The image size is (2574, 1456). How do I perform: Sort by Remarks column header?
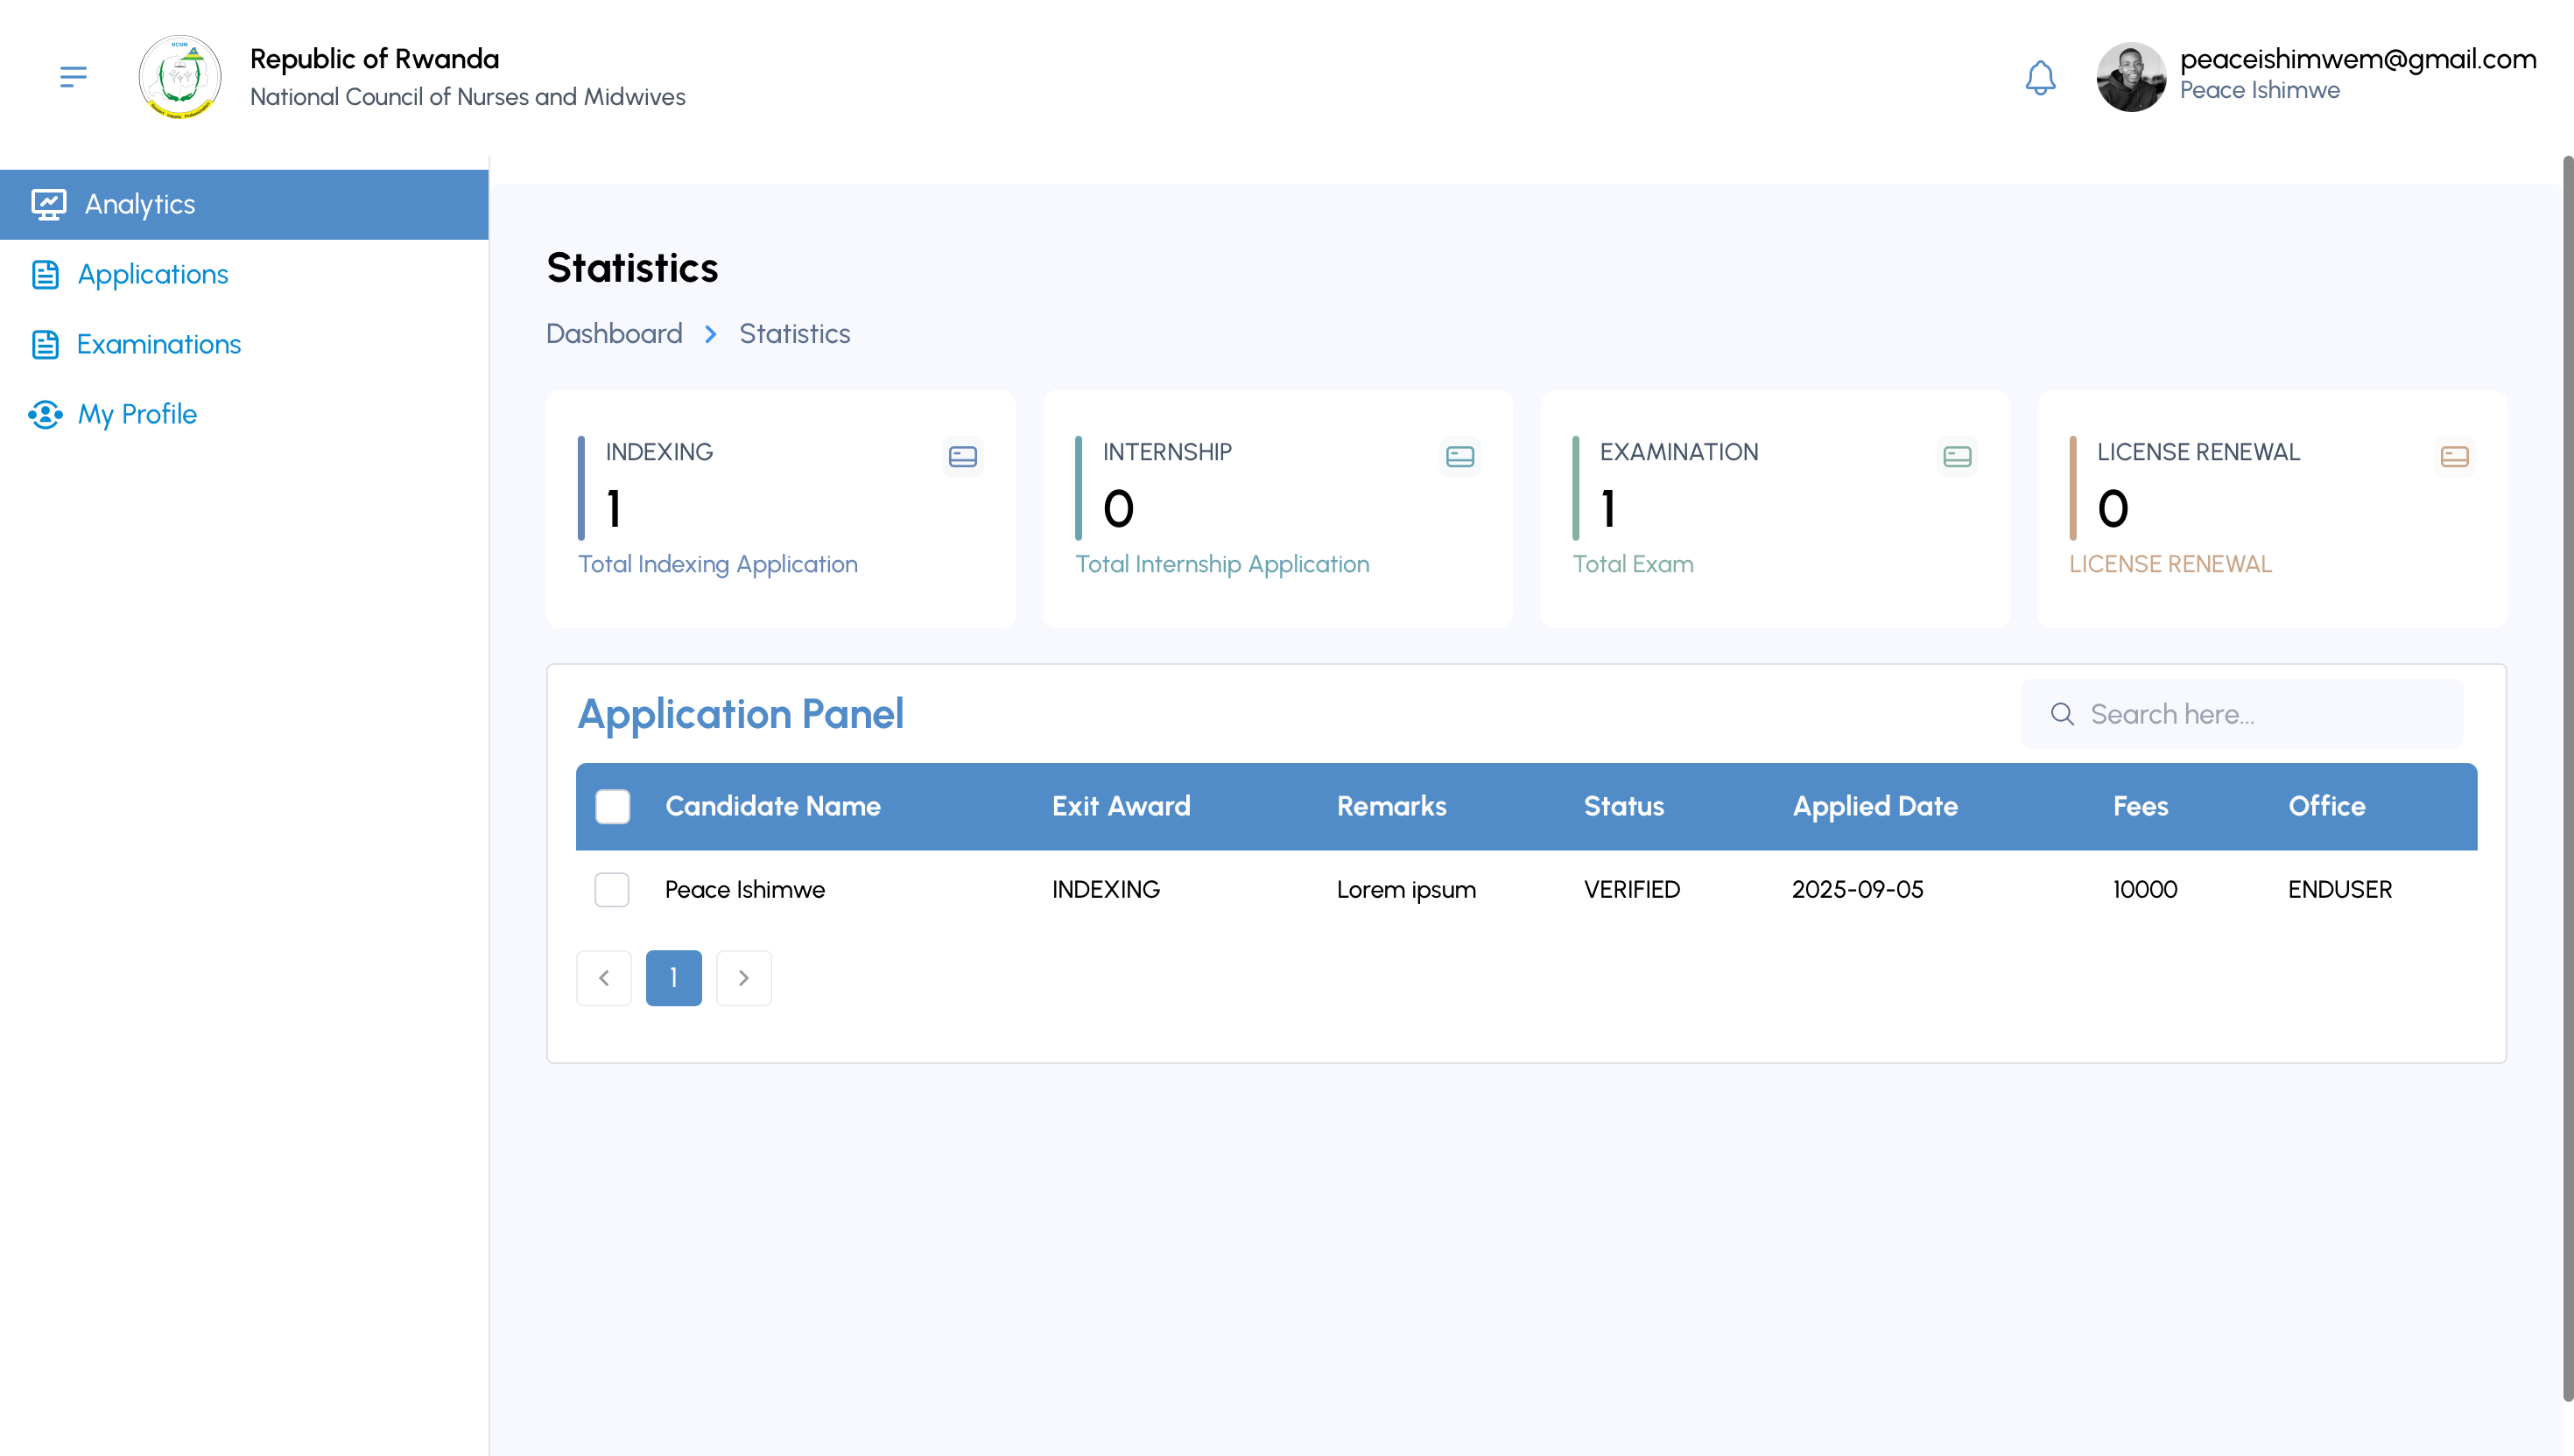[1391, 806]
